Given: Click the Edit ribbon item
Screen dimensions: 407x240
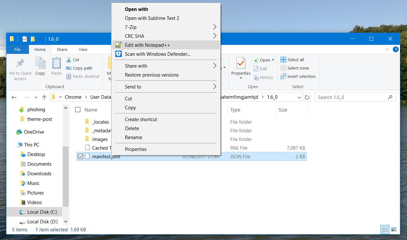Looking at the screenshot, I should point(261,69).
